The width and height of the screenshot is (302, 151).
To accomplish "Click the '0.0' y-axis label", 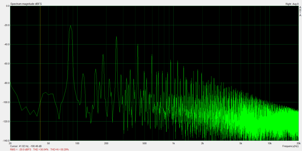I will [x=8, y=6].
